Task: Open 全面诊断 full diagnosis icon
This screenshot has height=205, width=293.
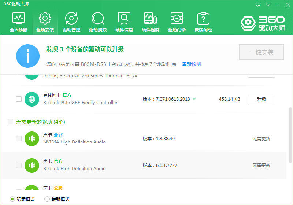Action: click(19, 22)
